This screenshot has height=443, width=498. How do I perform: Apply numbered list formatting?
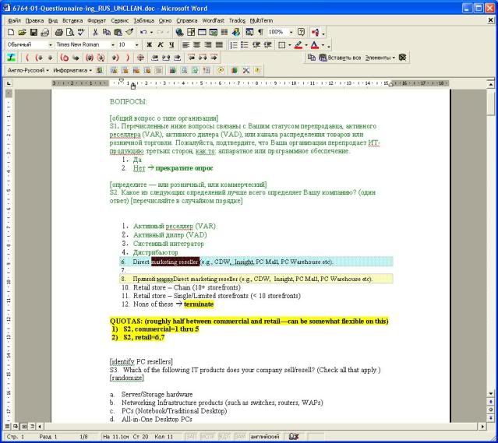[234, 45]
